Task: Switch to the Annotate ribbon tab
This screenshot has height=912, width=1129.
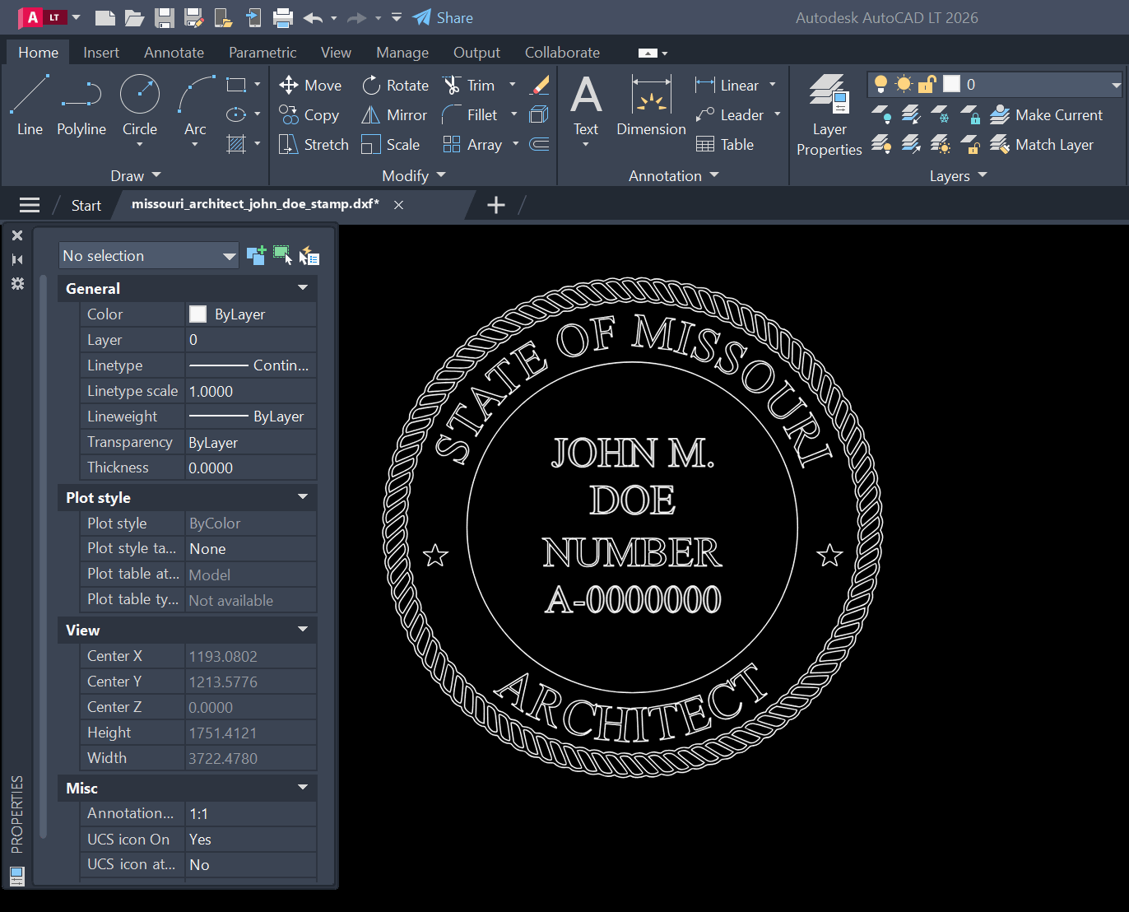Action: click(x=174, y=52)
